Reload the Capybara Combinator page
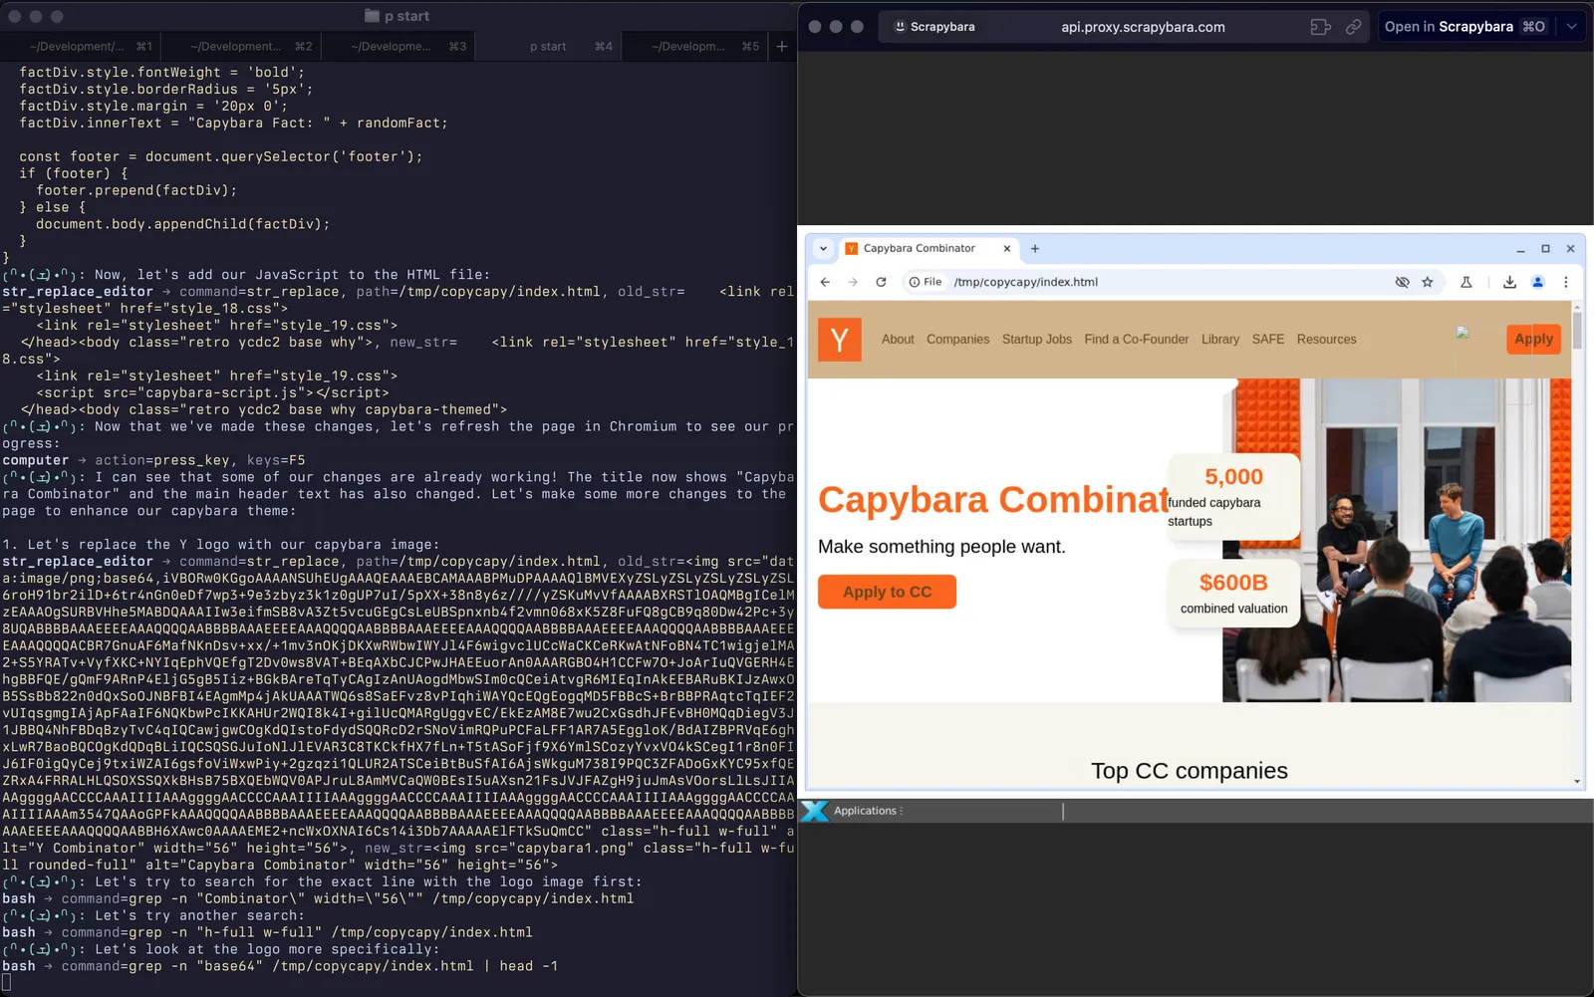 click(x=881, y=282)
